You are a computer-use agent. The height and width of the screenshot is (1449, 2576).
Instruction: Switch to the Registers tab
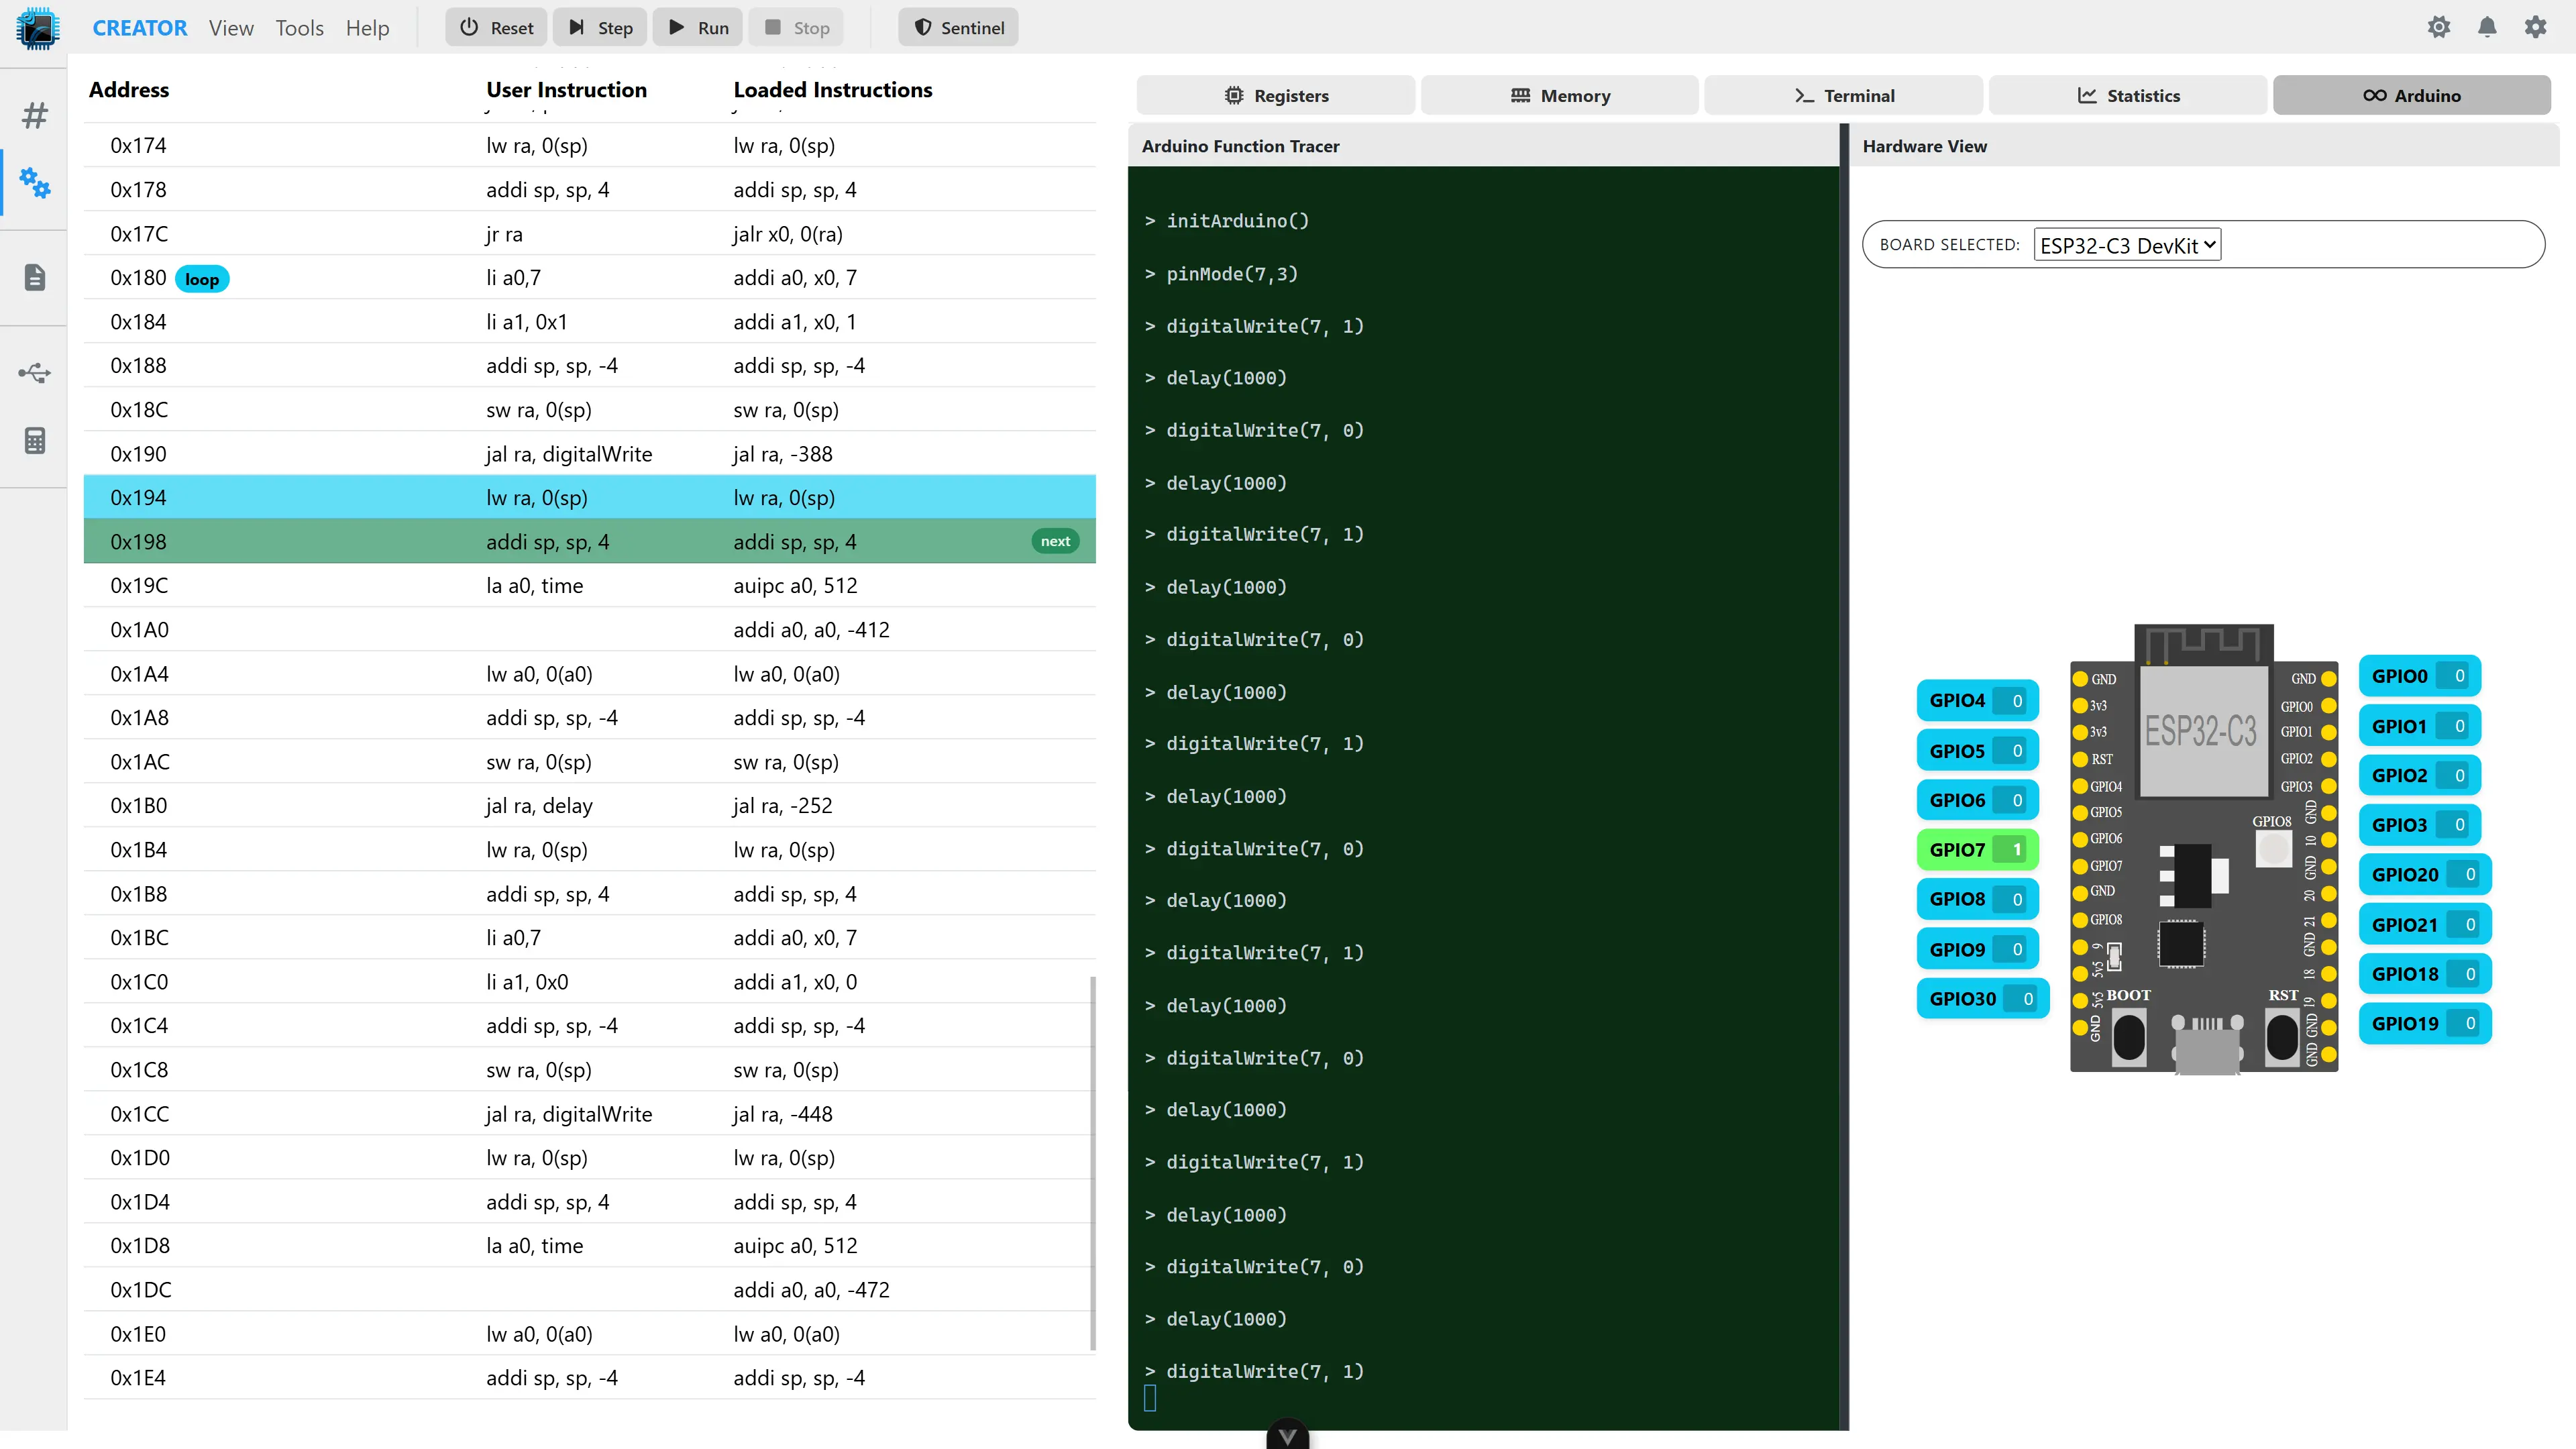click(1276, 95)
